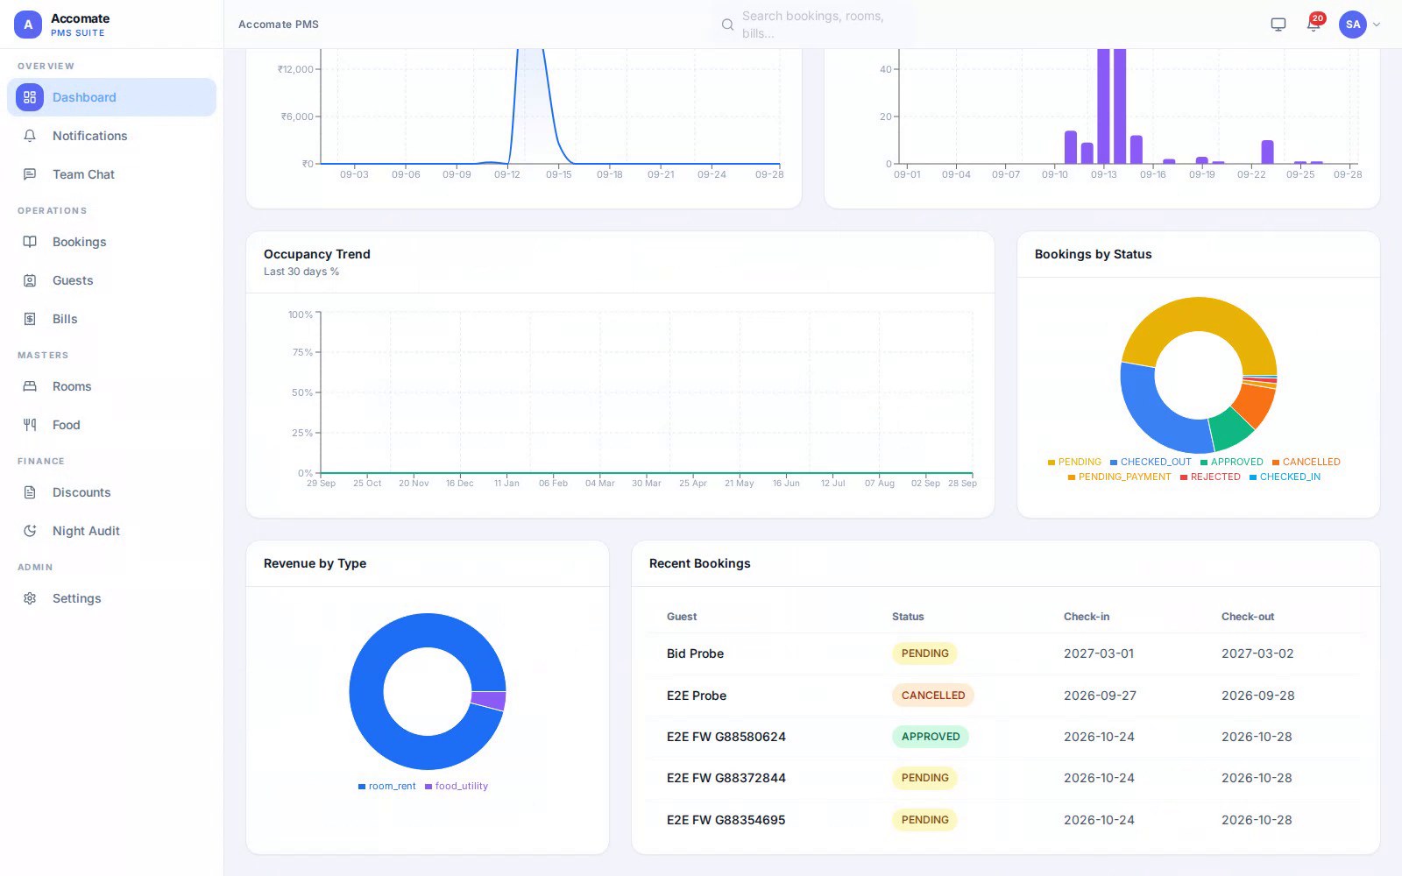Open the Guests link in sidebar
Screen dimensions: 1402x876
111,280
